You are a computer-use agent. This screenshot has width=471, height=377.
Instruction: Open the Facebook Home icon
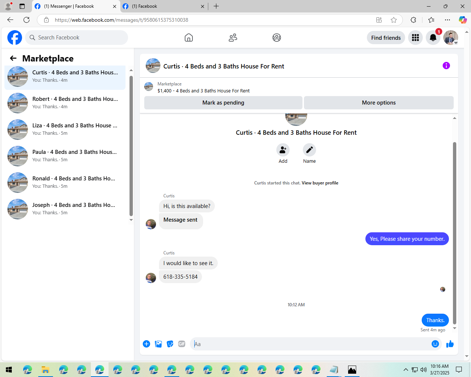(x=189, y=38)
